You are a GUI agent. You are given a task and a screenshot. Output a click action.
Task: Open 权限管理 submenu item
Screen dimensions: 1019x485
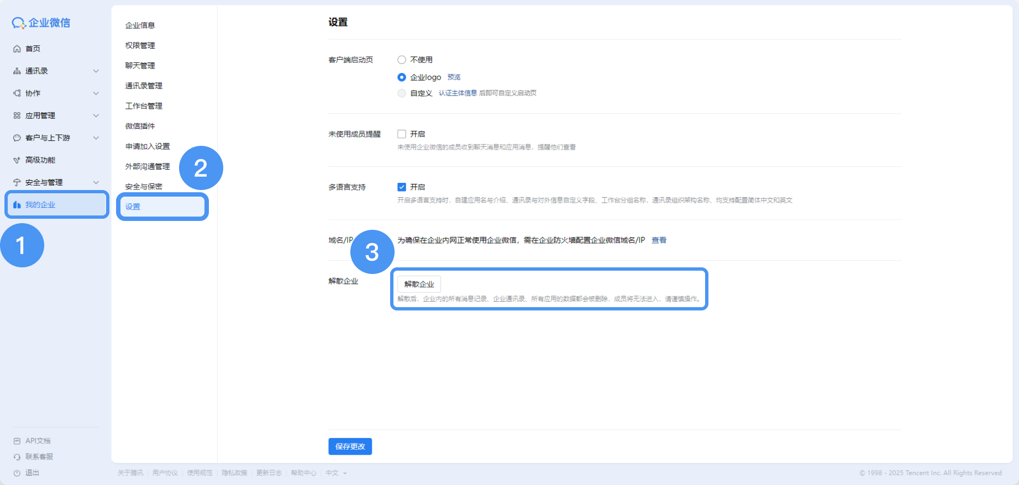coord(140,45)
